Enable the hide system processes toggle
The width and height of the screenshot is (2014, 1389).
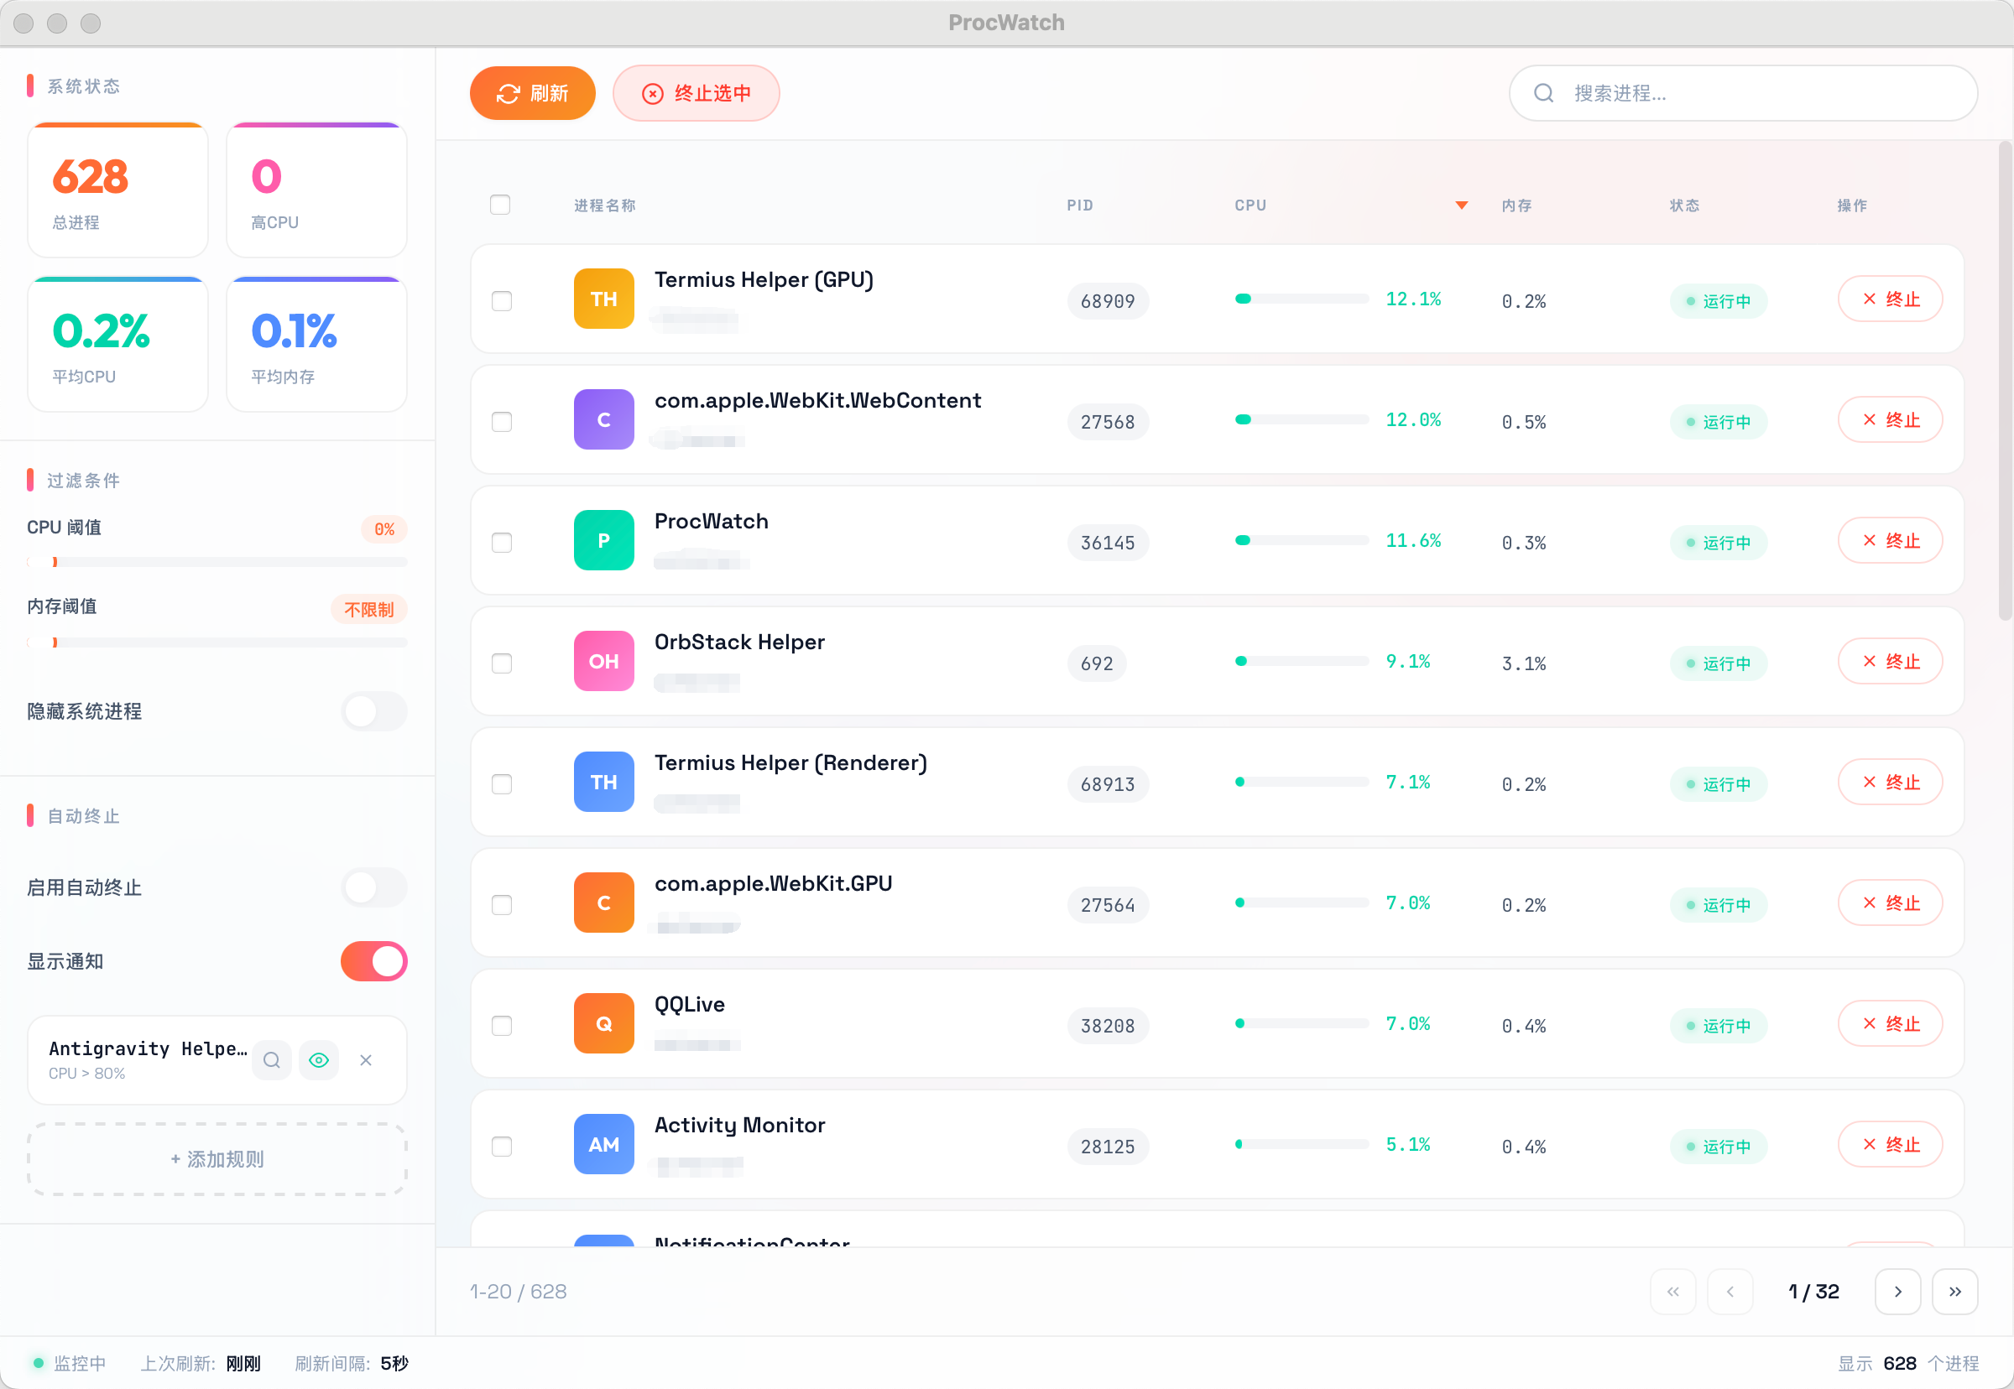click(374, 711)
